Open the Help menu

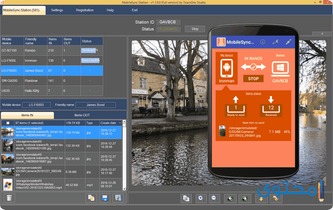click(x=110, y=10)
